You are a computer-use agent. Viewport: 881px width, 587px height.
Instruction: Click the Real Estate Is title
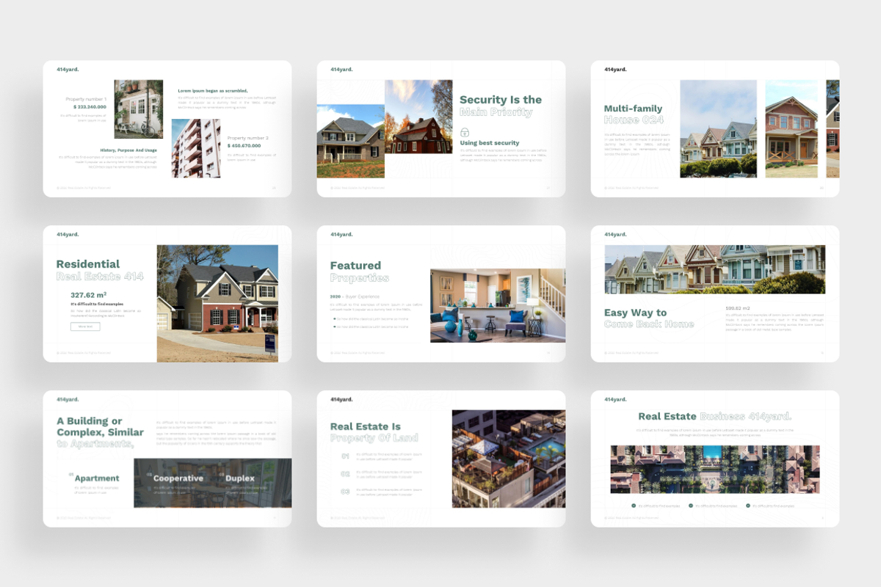tap(366, 426)
